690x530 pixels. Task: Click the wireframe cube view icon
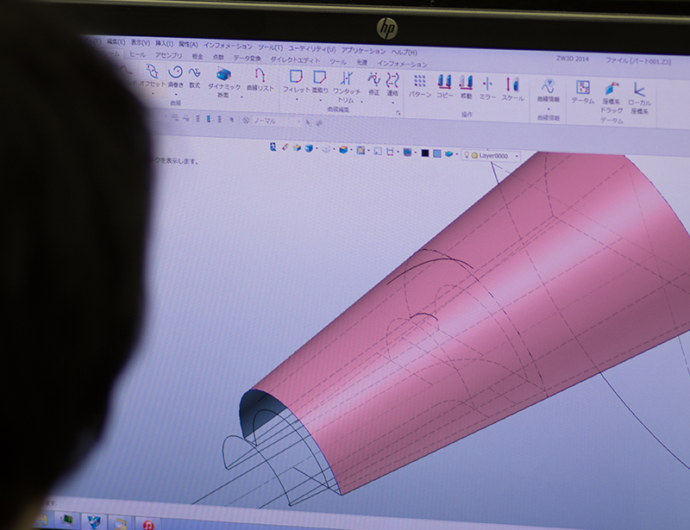(x=326, y=149)
